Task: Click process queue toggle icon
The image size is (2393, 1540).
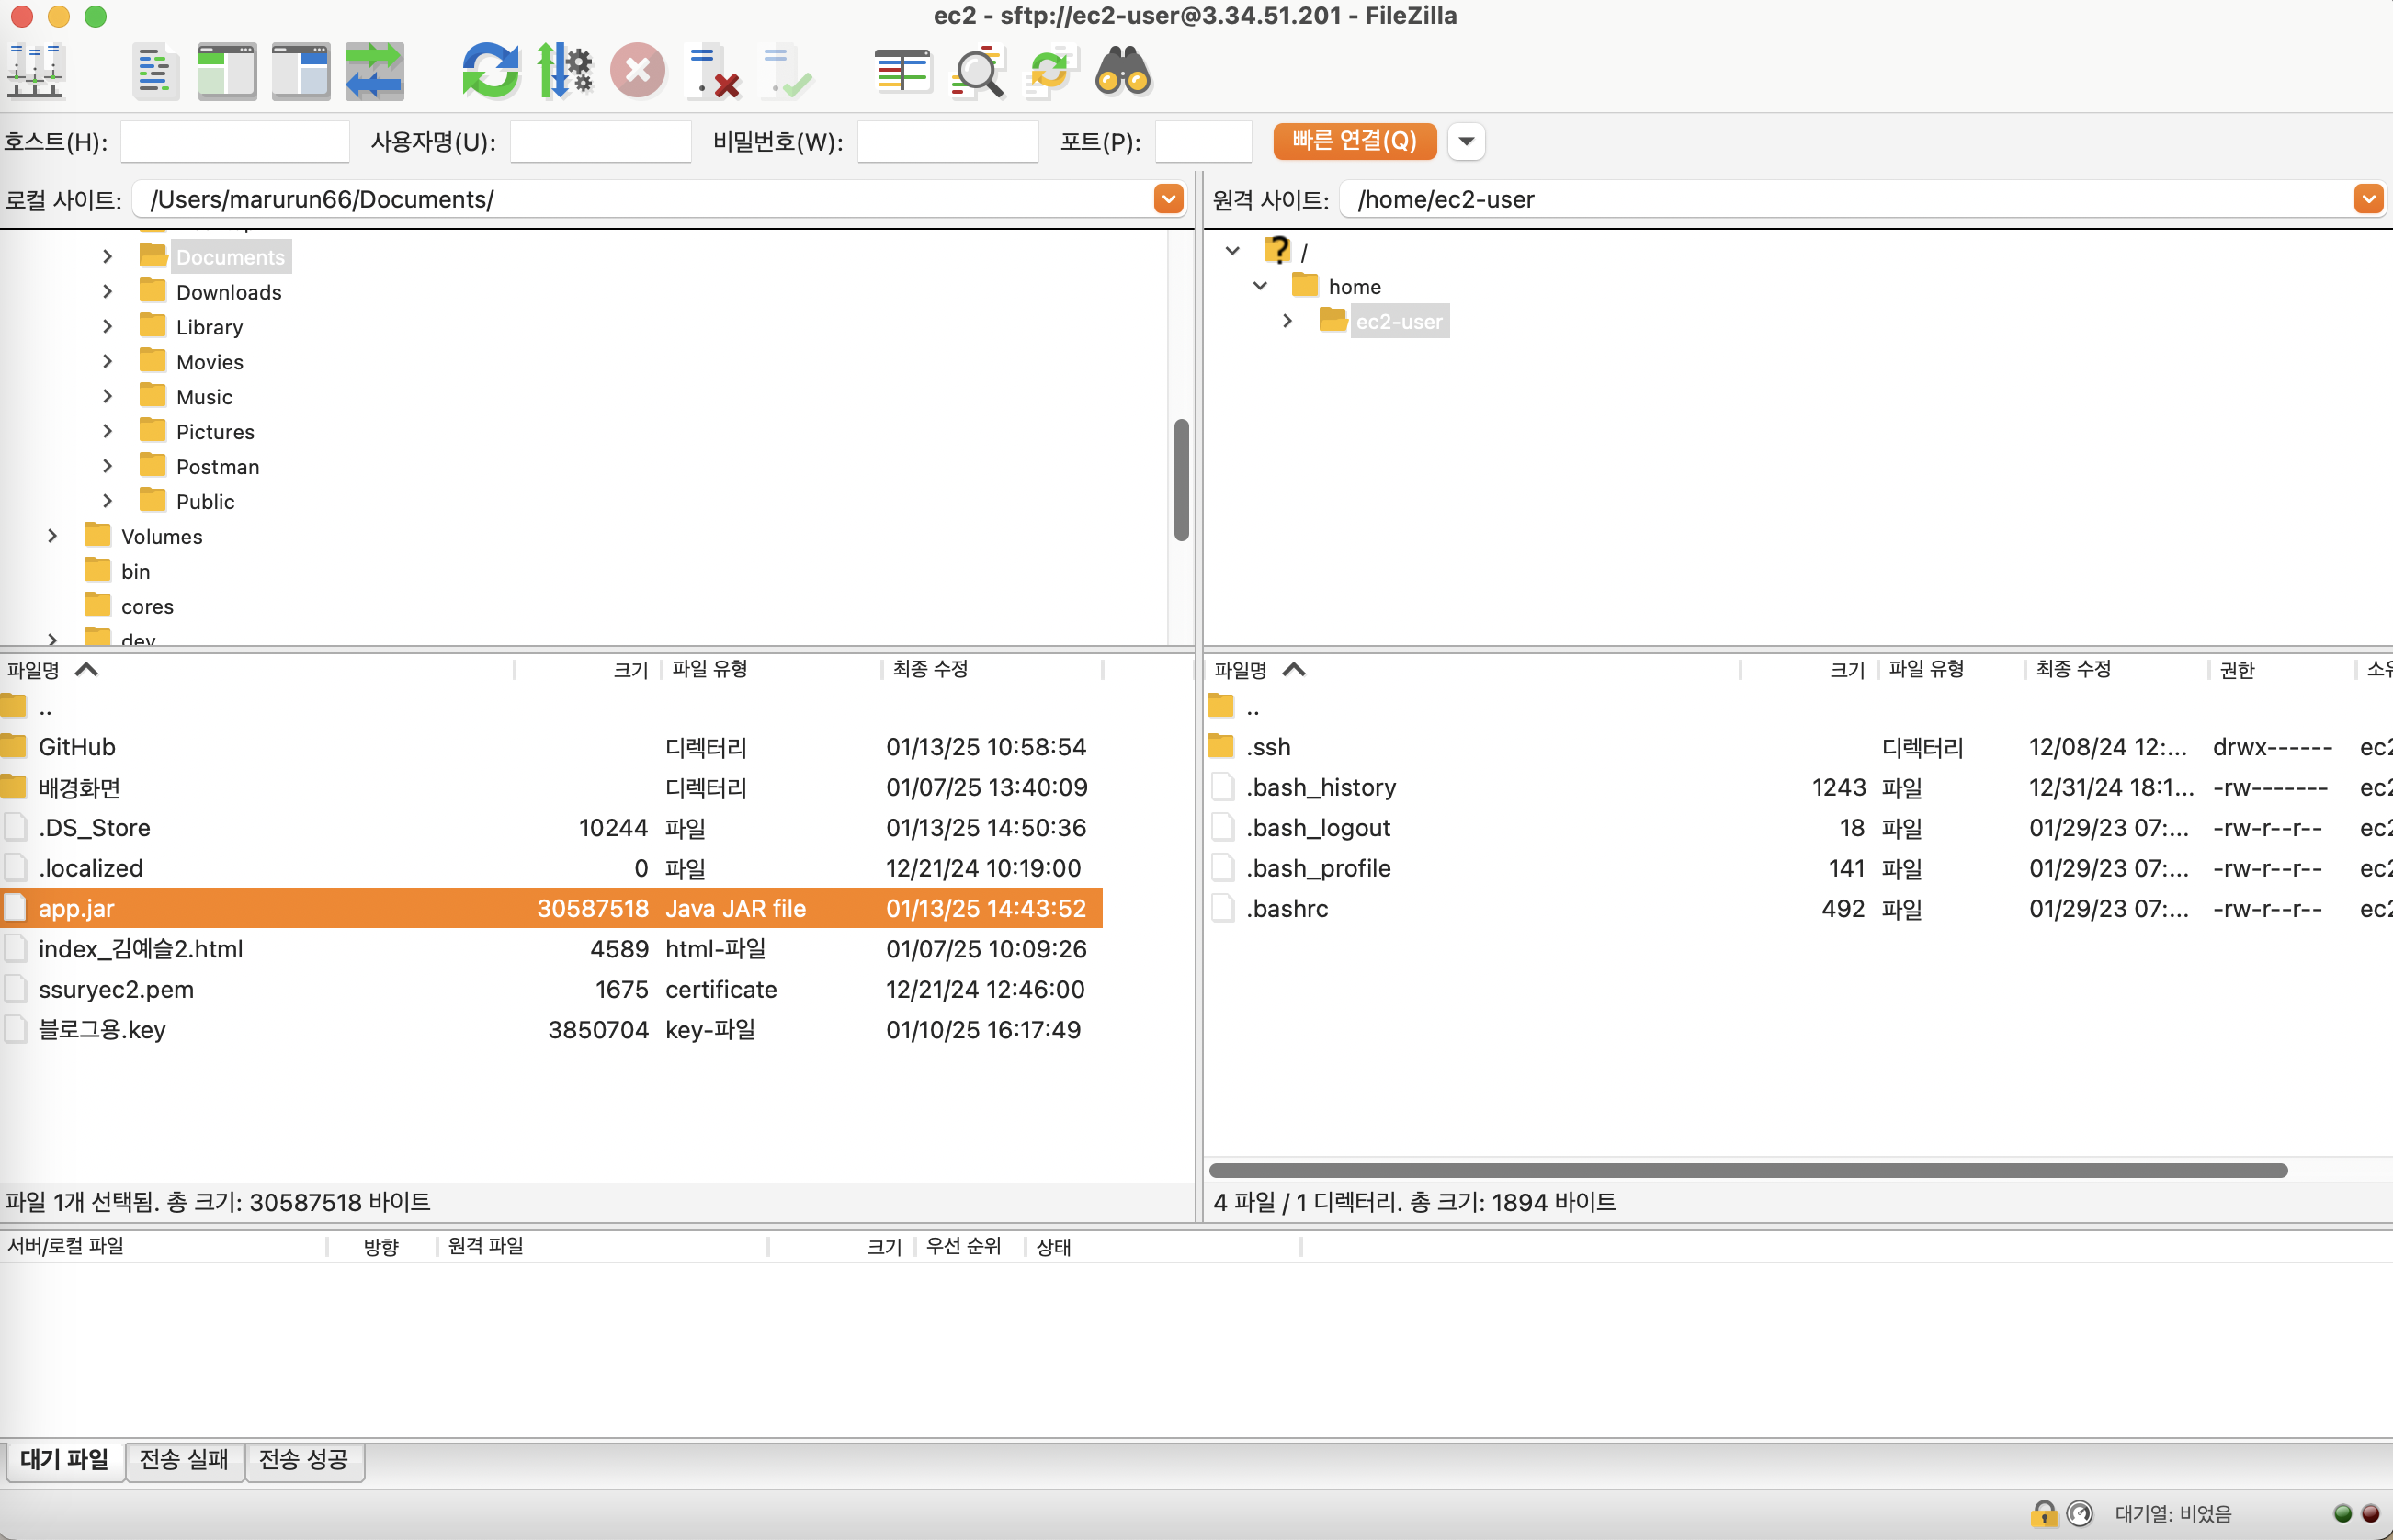Action: tap(565, 72)
